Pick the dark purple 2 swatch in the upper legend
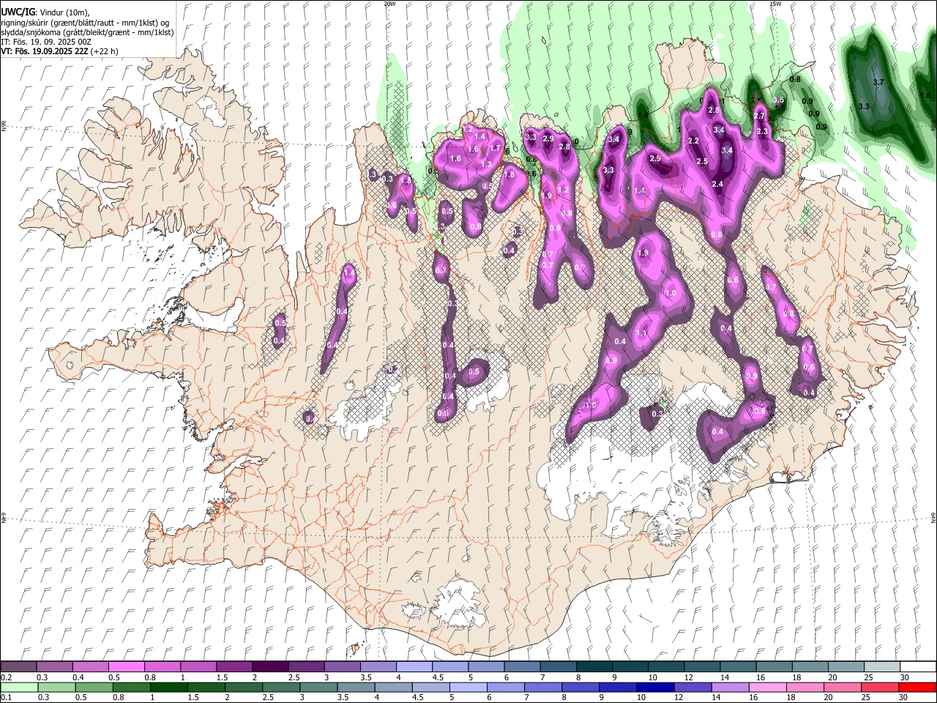 (x=269, y=667)
